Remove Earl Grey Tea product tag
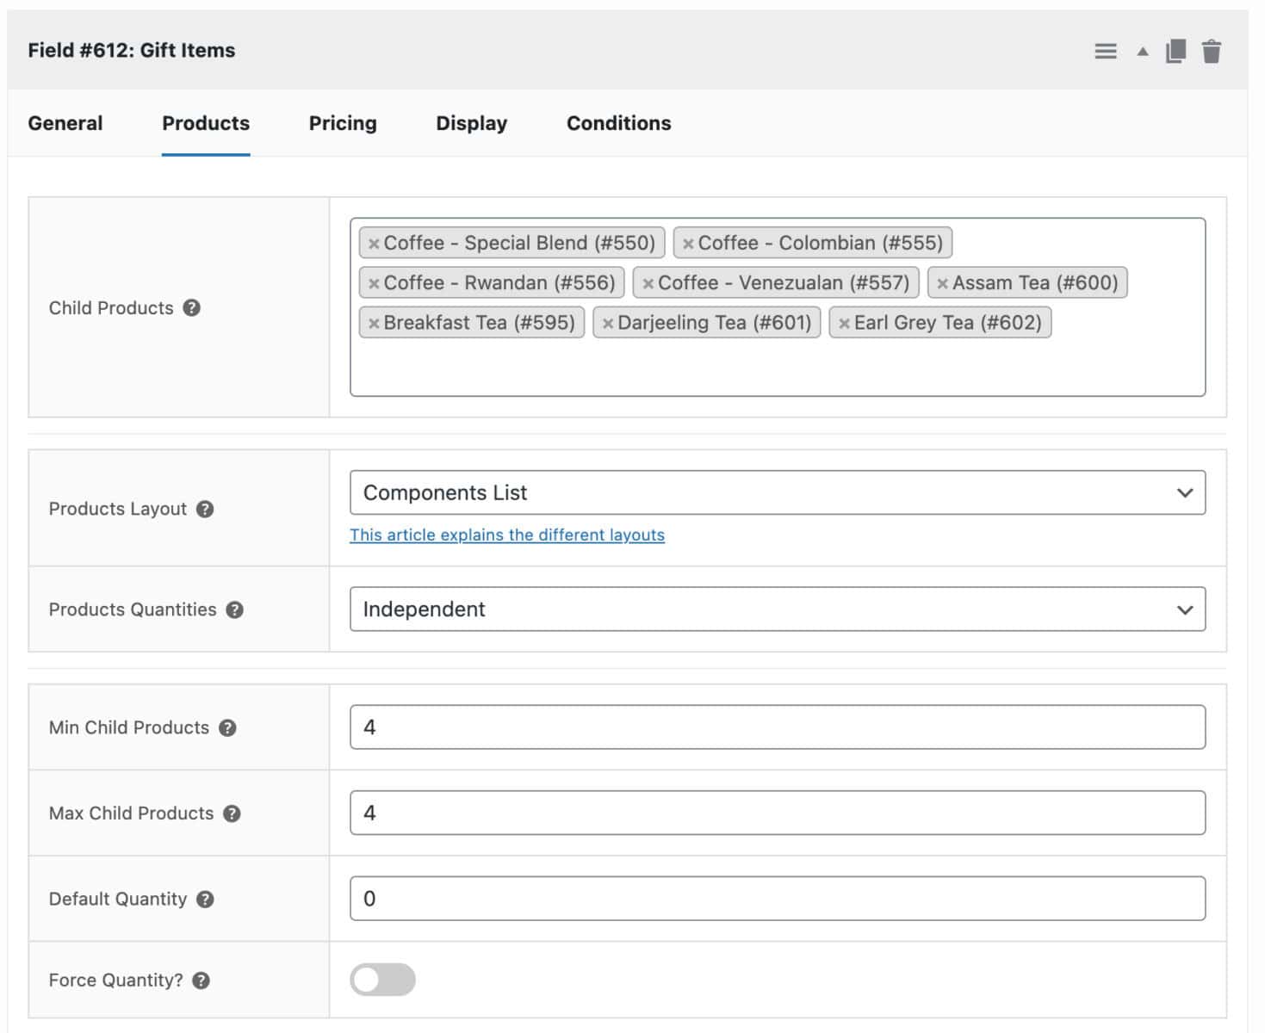1265x1033 pixels. pos(844,324)
